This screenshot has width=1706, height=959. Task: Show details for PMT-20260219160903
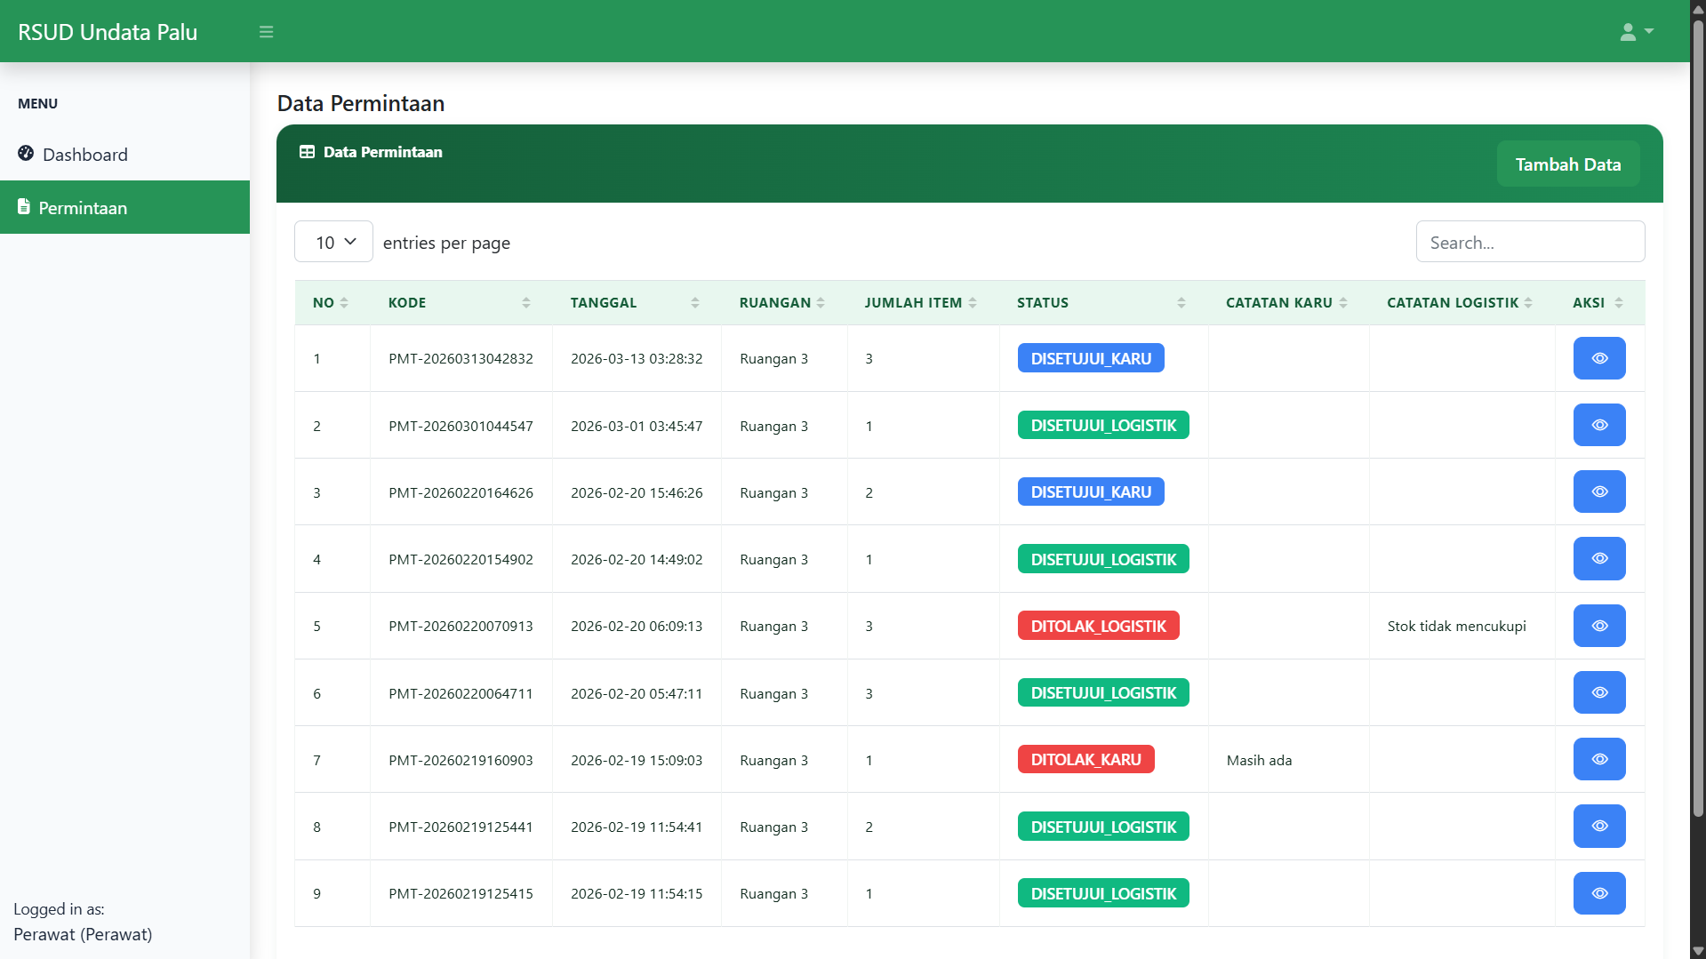pos(1598,759)
